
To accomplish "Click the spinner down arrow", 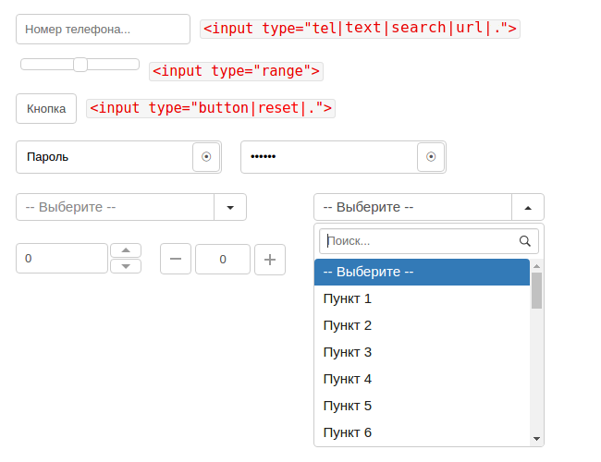I will (x=126, y=266).
